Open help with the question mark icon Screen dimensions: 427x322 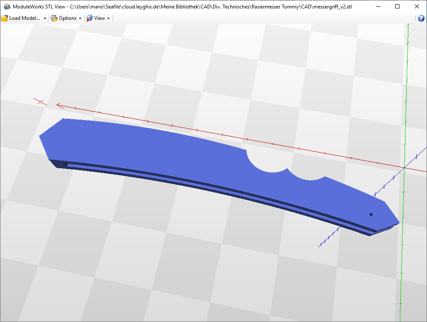(x=421, y=18)
